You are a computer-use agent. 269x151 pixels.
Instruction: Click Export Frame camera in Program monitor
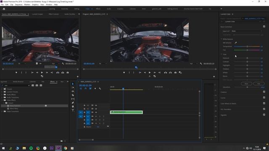click(175, 73)
